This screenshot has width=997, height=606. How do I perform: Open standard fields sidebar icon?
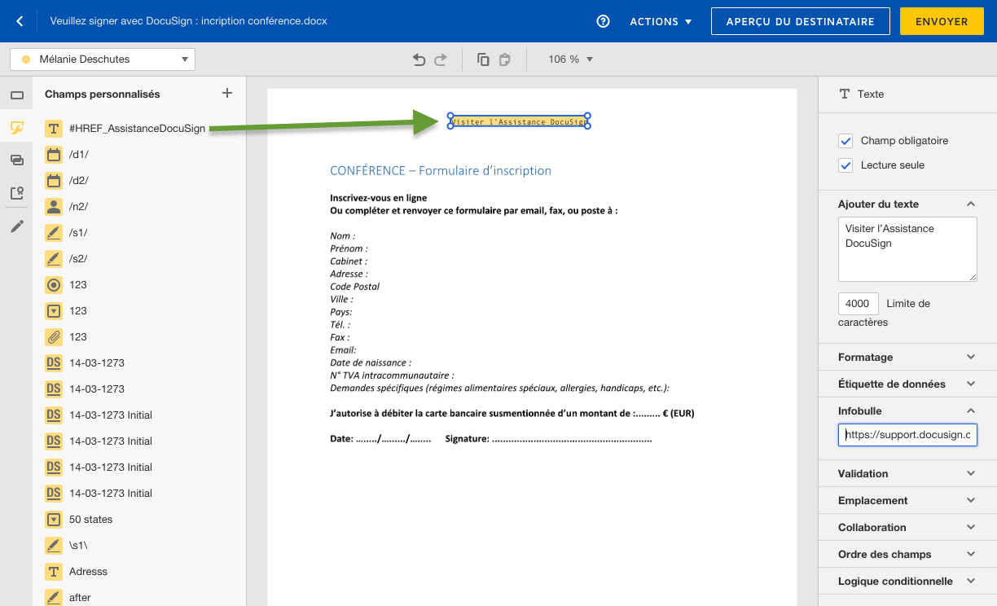point(16,95)
